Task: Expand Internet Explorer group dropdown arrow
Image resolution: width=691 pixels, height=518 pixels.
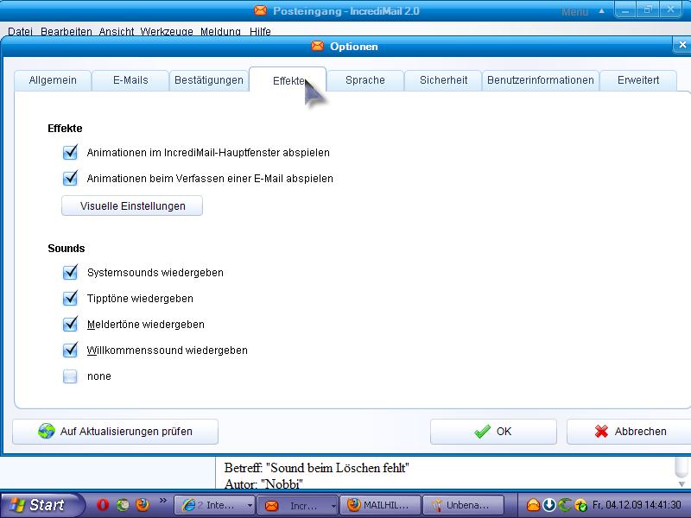Action: click(250, 506)
